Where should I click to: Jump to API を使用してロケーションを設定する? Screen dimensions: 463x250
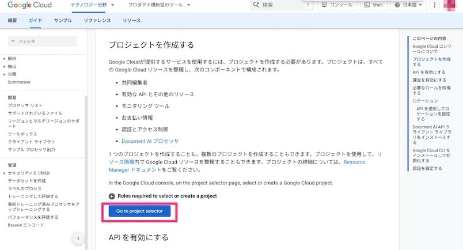[433, 114]
